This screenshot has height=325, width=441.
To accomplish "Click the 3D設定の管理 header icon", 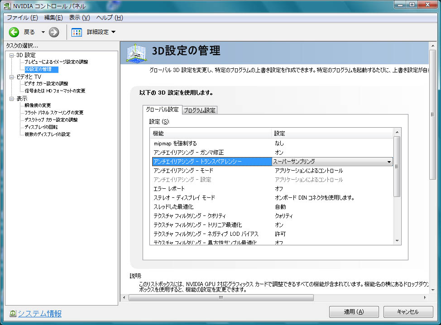I will pos(136,53).
